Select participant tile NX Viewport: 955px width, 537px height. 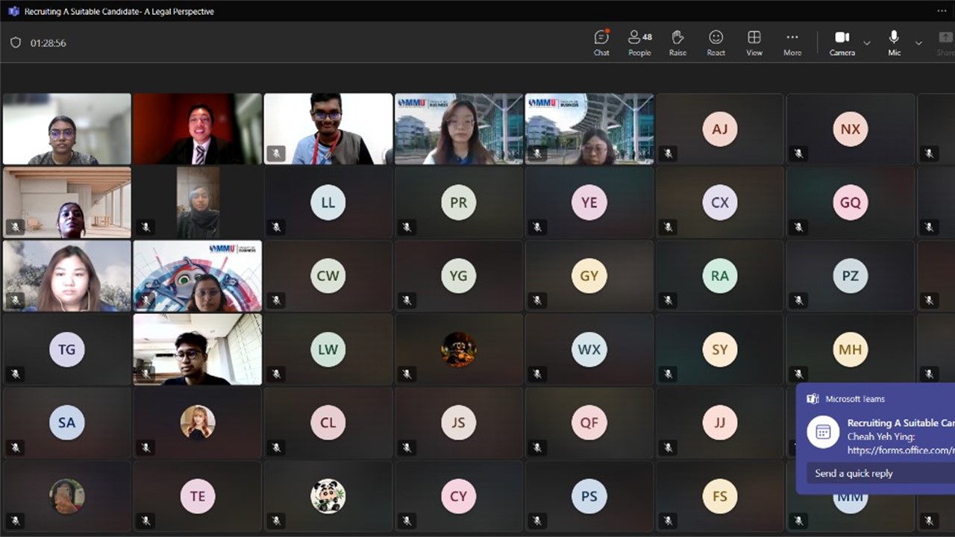pyautogui.click(x=850, y=129)
